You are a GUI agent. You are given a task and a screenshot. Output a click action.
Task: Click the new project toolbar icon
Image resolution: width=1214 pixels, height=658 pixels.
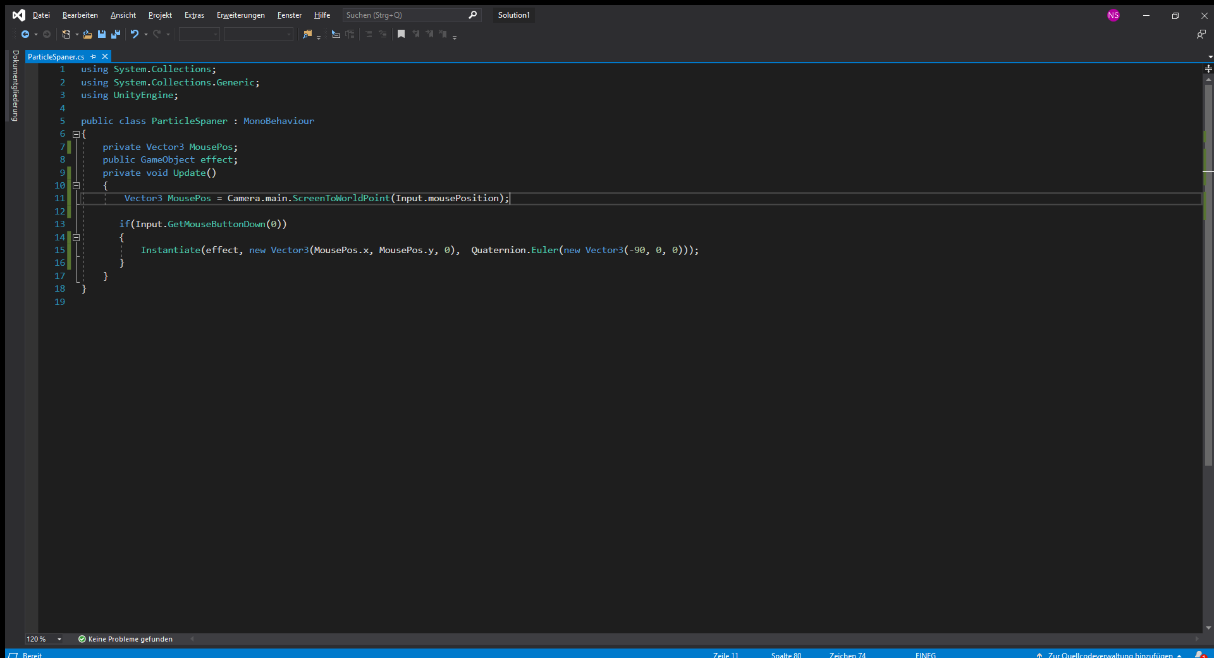click(x=66, y=34)
